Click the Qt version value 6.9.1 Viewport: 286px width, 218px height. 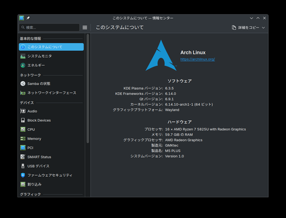(x=169, y=99)
